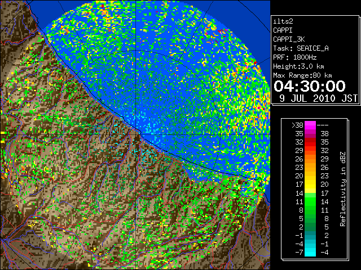This screenshot has height=270, width=361.
Task: Click the date text 9 JUL 2010 JST
Action: coord(318,98)
